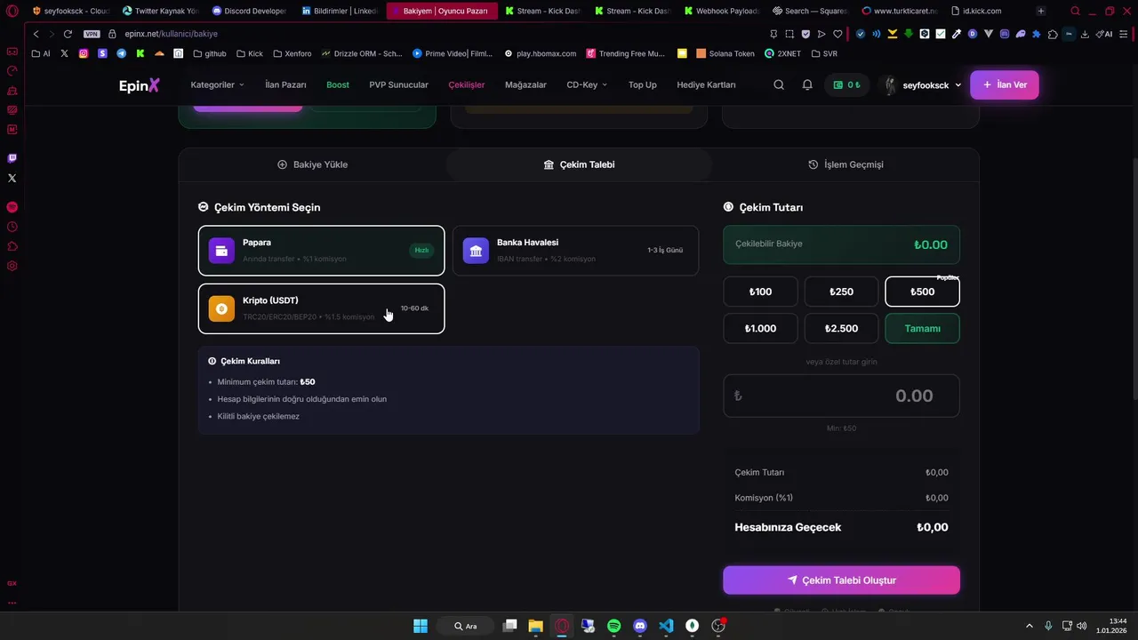Click the Çekim Talebi Oluştur button

tap(841, 580)
